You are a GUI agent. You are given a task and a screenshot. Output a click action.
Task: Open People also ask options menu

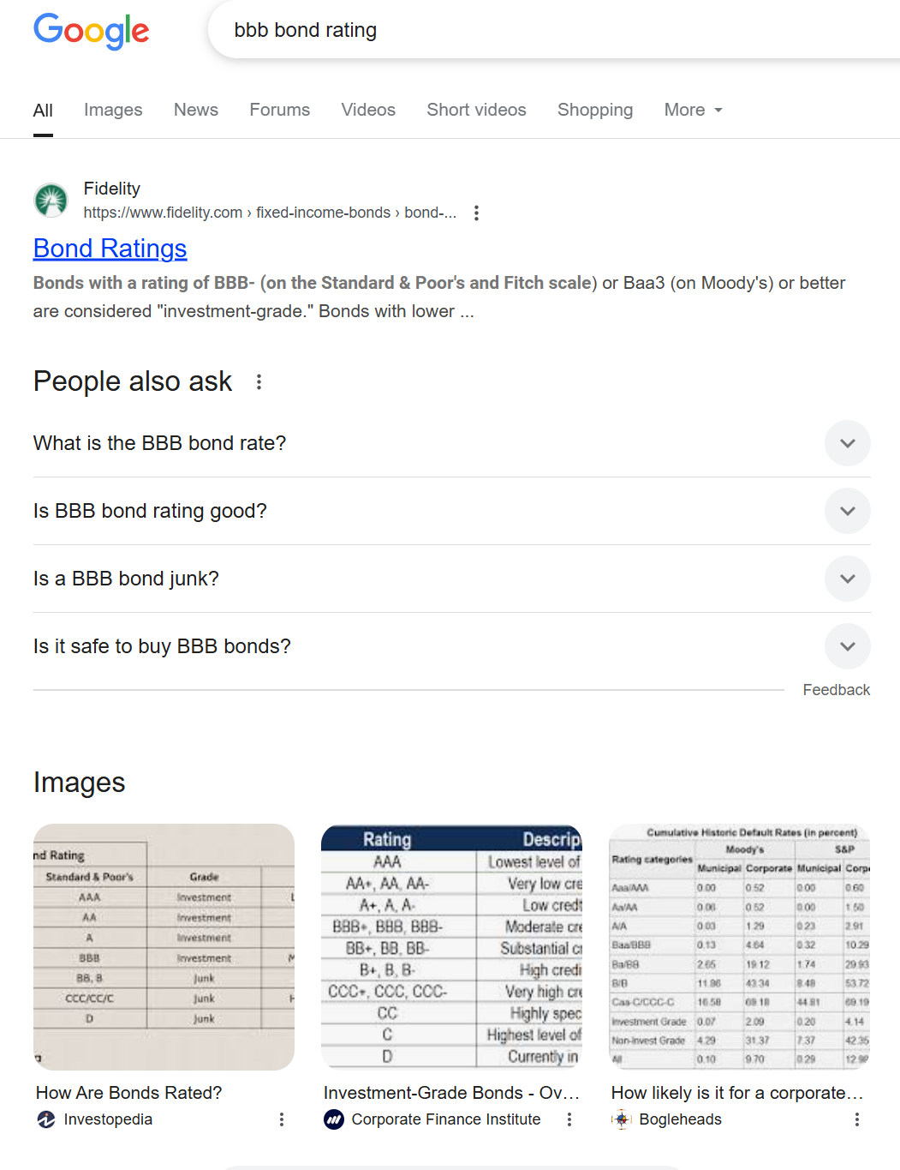pos(259,382)
